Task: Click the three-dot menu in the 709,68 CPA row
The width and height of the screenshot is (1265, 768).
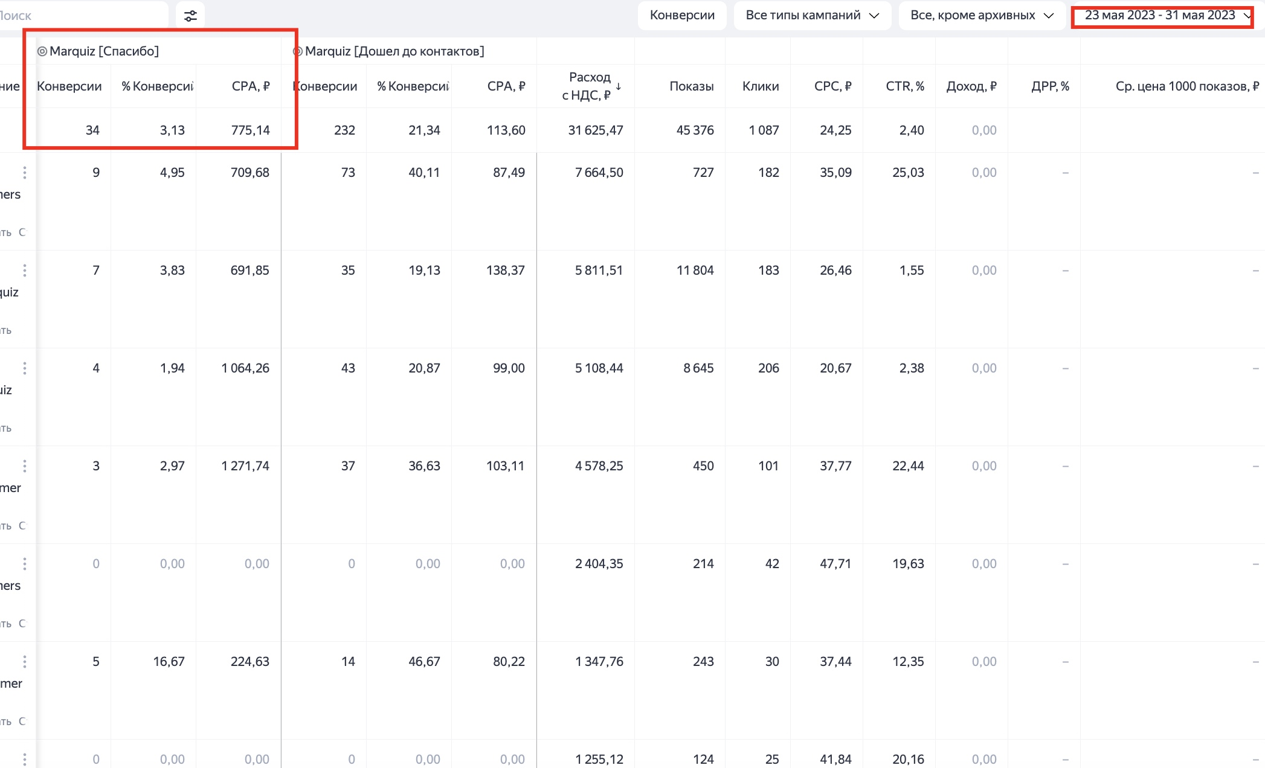Action: (25, 173)
